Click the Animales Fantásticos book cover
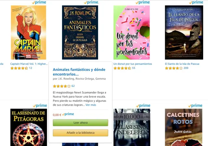This screenshot has width=208, height=146. (x=80, y=33)
